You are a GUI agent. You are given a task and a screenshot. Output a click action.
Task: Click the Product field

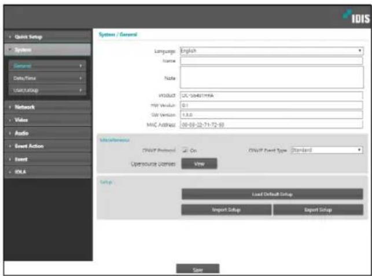point(272,95)
